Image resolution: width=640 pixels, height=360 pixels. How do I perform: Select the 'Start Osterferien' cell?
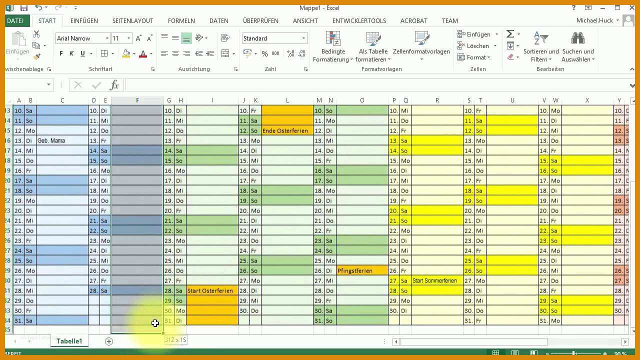pos(212,290)
